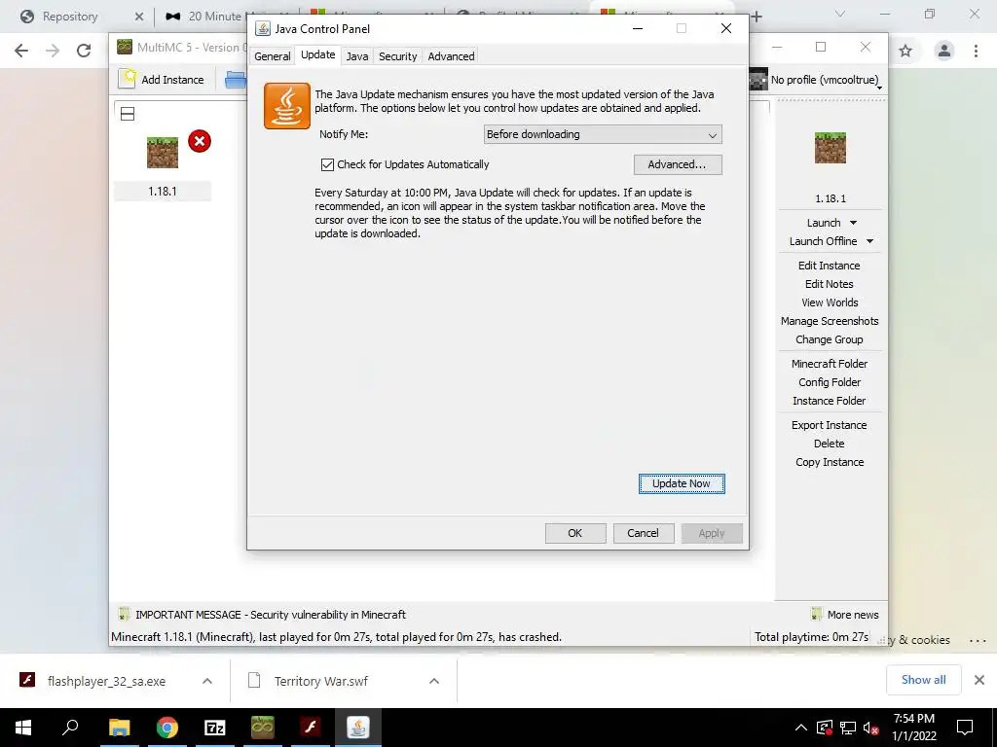Click Copy Instance

pos(830,462)
